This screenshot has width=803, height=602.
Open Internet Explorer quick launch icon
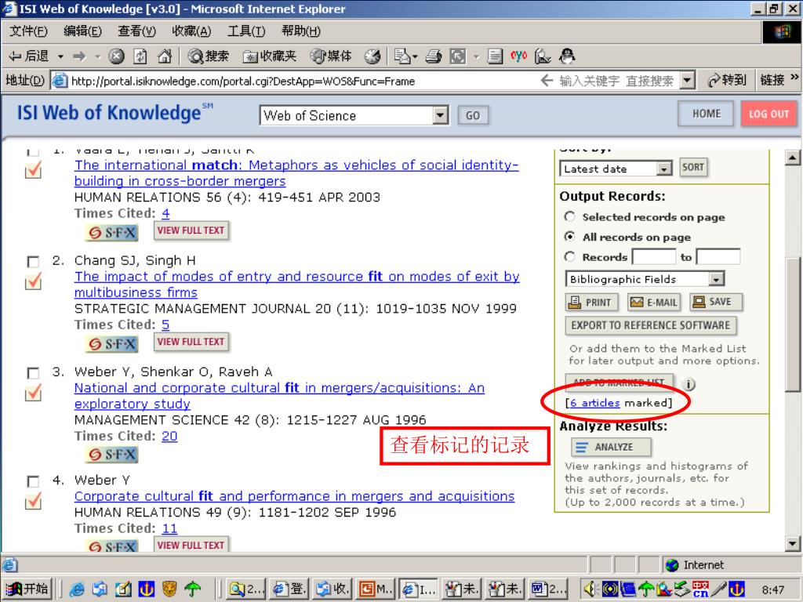coord(76,589)
